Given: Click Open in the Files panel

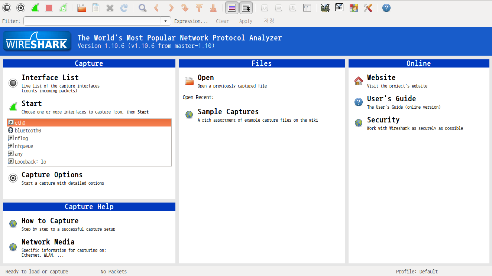Looking at the screenshot, I should pos(205,78).
